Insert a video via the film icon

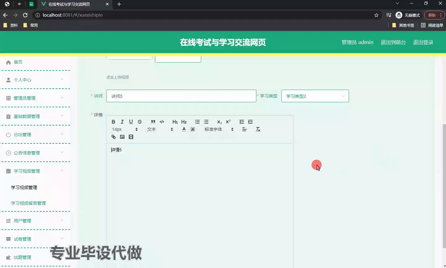[131, 137]
